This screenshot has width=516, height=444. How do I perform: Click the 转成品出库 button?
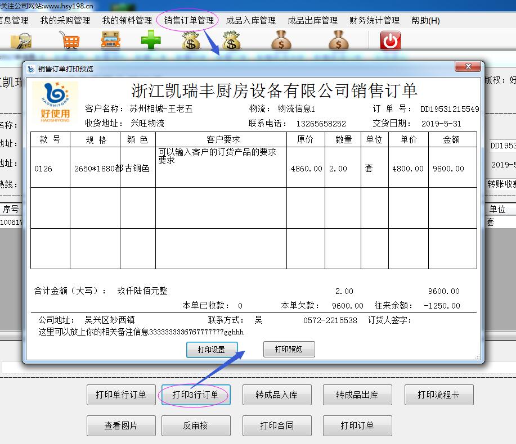pyautogui.click(x=357, y=395)
